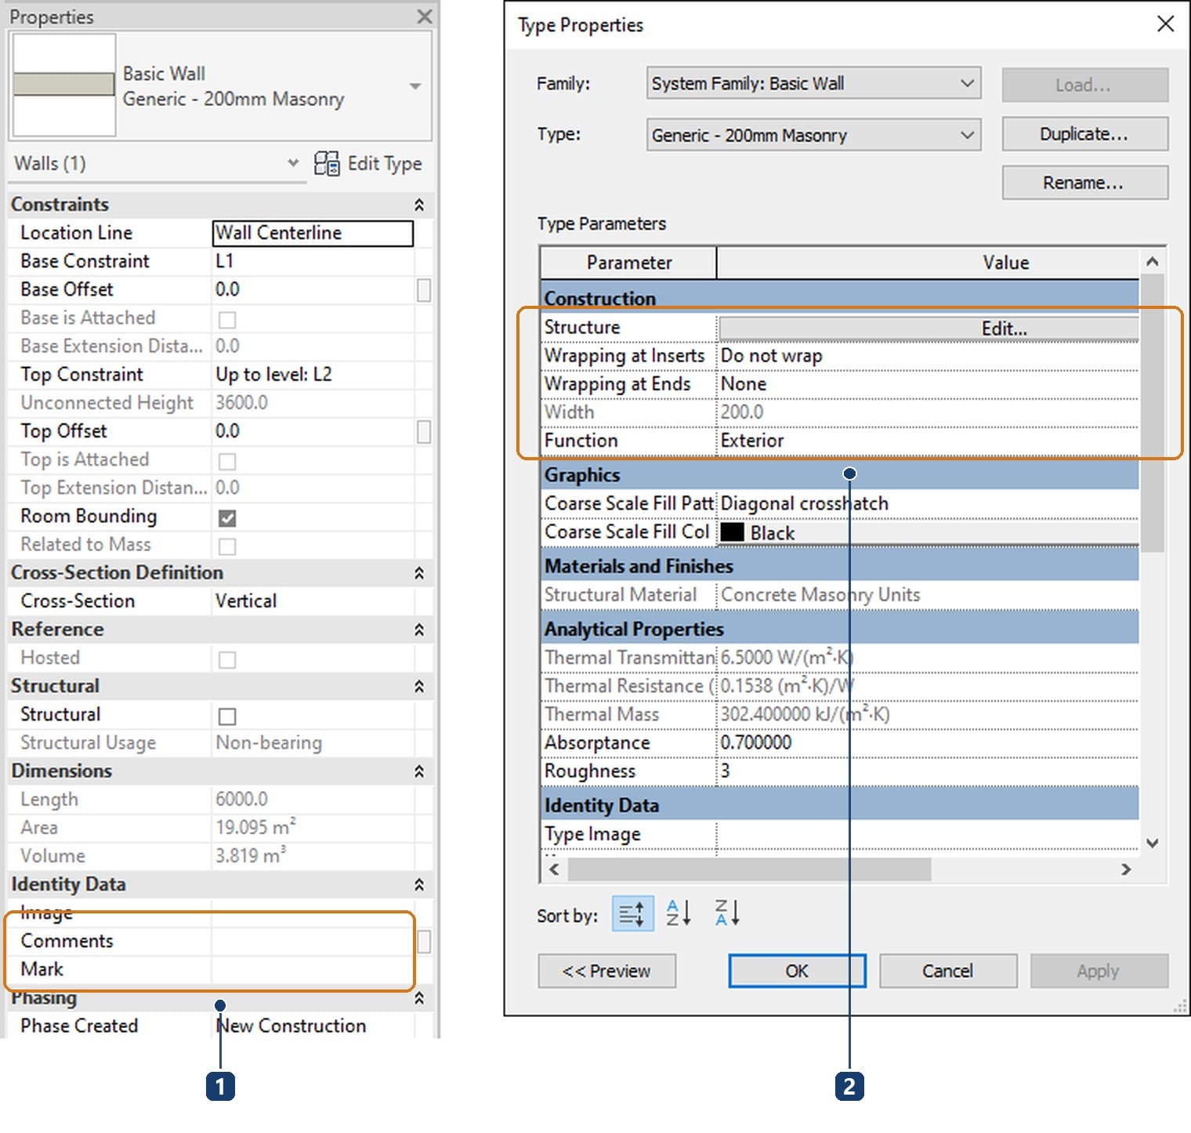Open the wall type selector dropdown arrow
The height and width of the screenshot is (1133, 1191).
point(415,86)
